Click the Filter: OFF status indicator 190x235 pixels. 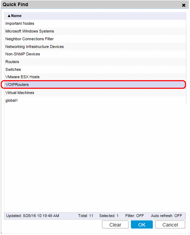coord(134,216)
